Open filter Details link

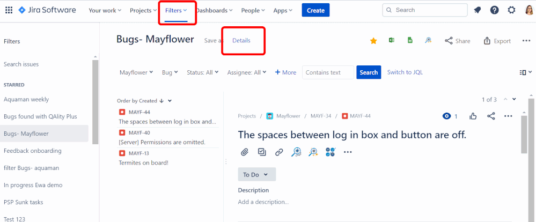[241, 41]
